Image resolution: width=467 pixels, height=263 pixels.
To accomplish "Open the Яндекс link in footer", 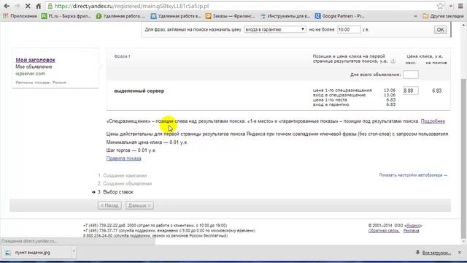I will (x=413, y=226).
